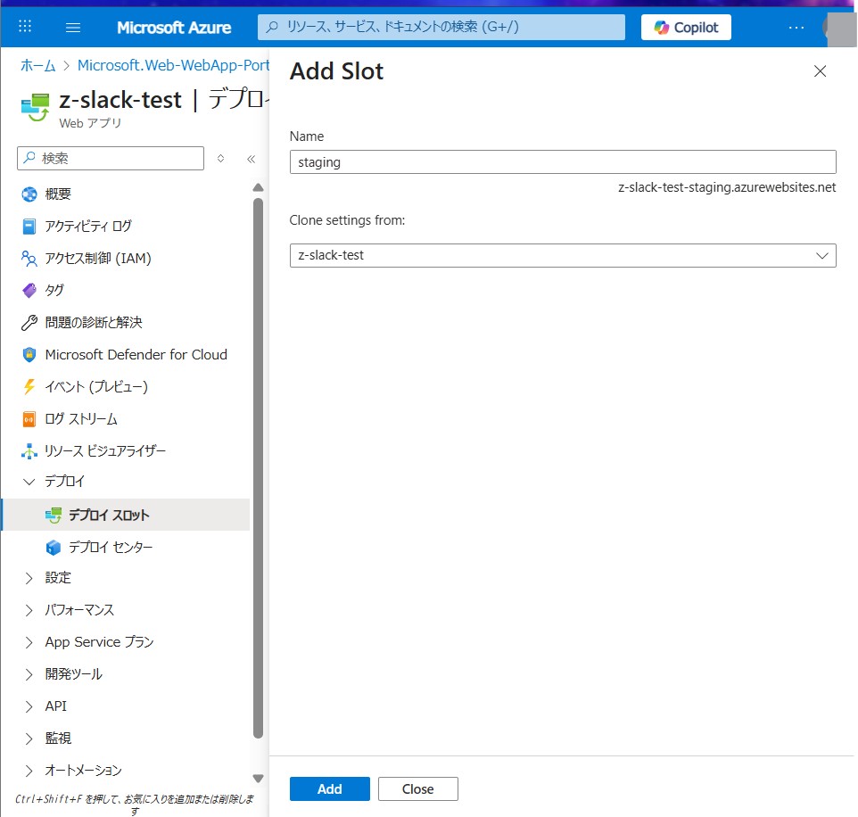Click the Add Slot heading
This screenshot has height=817, width=858.
(336, 71)
